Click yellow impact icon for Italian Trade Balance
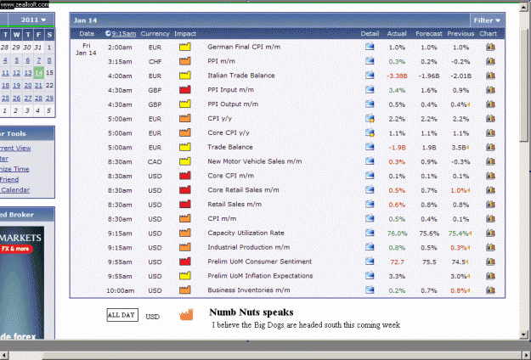 coord(185,76)
